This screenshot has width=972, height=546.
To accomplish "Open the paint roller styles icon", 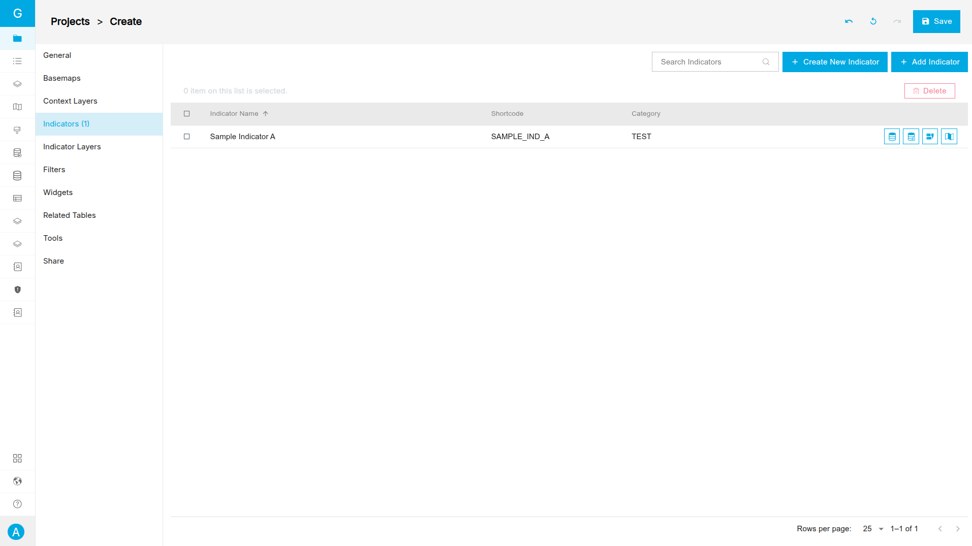I will [x=17, y=130].
